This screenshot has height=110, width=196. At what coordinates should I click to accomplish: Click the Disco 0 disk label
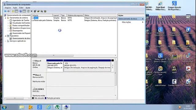tap(39, 65)
